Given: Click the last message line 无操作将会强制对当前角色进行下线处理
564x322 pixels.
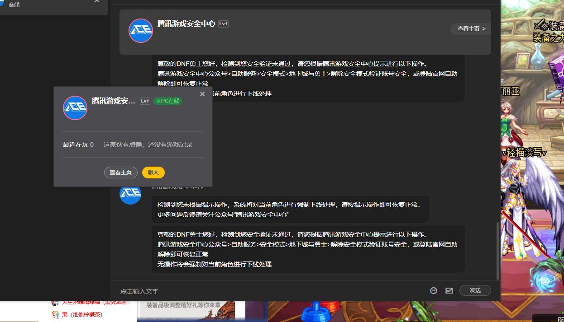Looking at the screenshot, I should tap(215, 264).
